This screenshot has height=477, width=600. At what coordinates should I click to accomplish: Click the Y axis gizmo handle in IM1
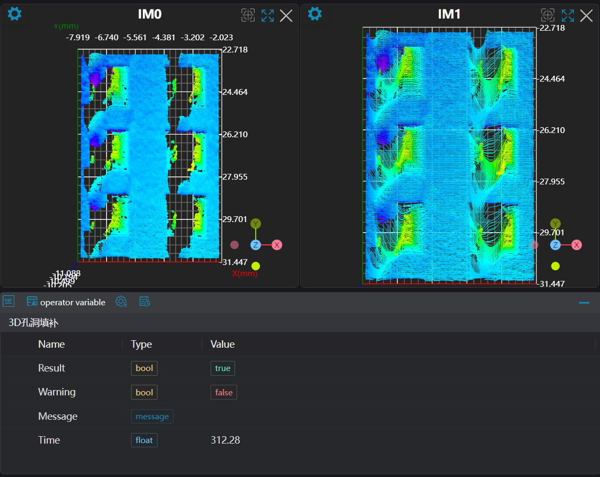tap(555, 224)
